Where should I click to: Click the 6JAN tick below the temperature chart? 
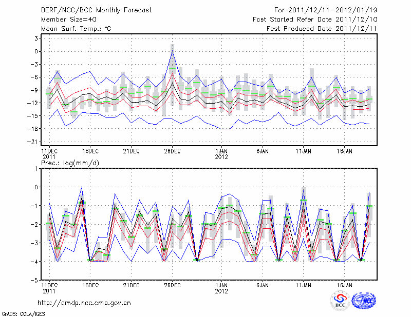263,151
